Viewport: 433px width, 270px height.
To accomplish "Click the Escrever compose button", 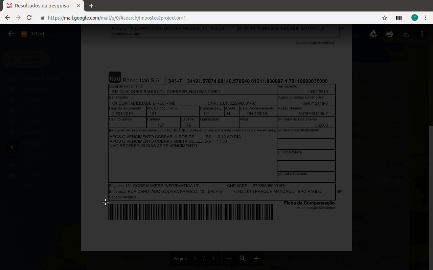I will pos(26,59).
